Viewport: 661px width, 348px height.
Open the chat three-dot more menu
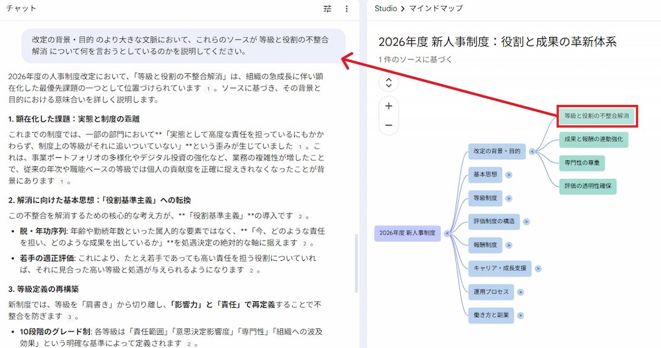(346, 9)
